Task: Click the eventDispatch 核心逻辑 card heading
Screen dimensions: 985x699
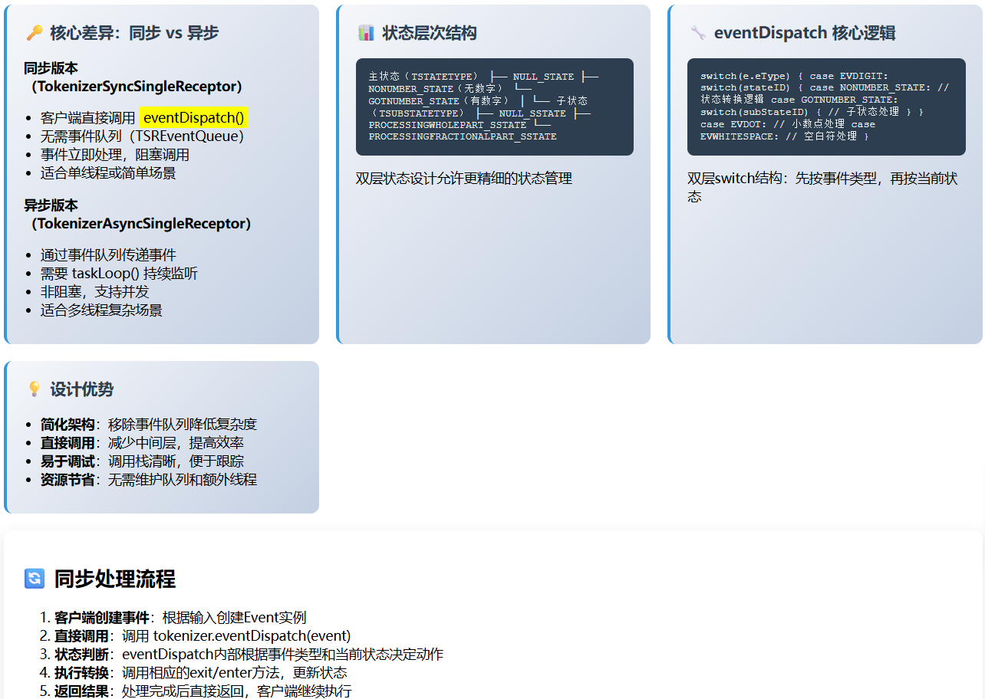Action: coord(805,33)
